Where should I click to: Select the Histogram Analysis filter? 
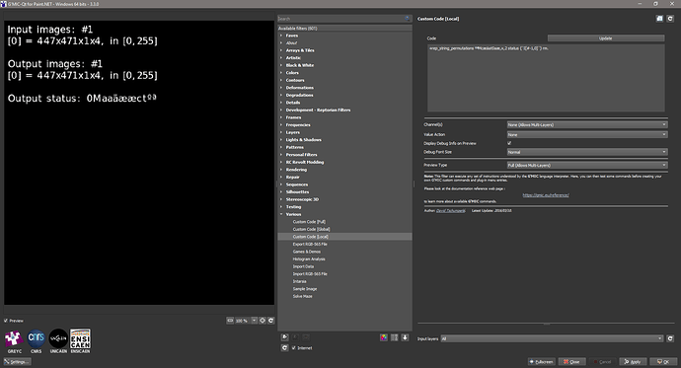tap(309, 259)
